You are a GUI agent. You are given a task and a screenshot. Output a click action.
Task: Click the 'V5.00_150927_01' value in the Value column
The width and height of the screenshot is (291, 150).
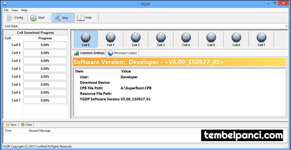point(136,99)
